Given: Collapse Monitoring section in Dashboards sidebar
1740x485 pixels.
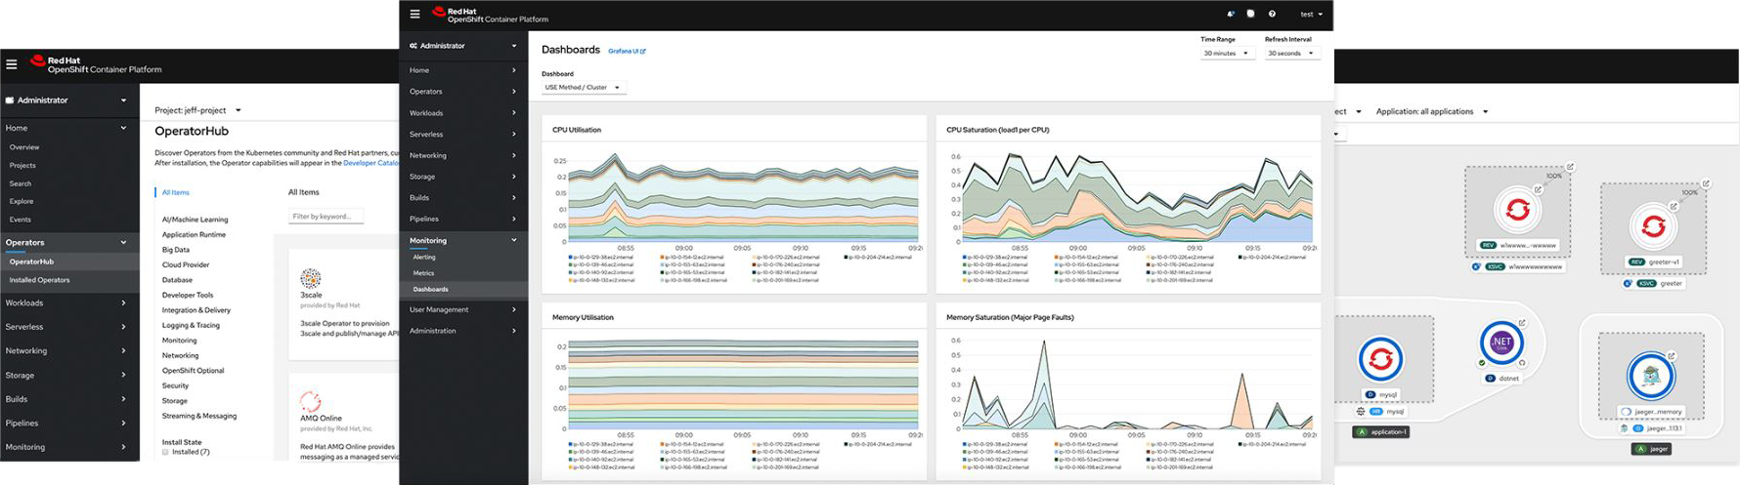Looking at the screenshot, I should tap(463, 240).
